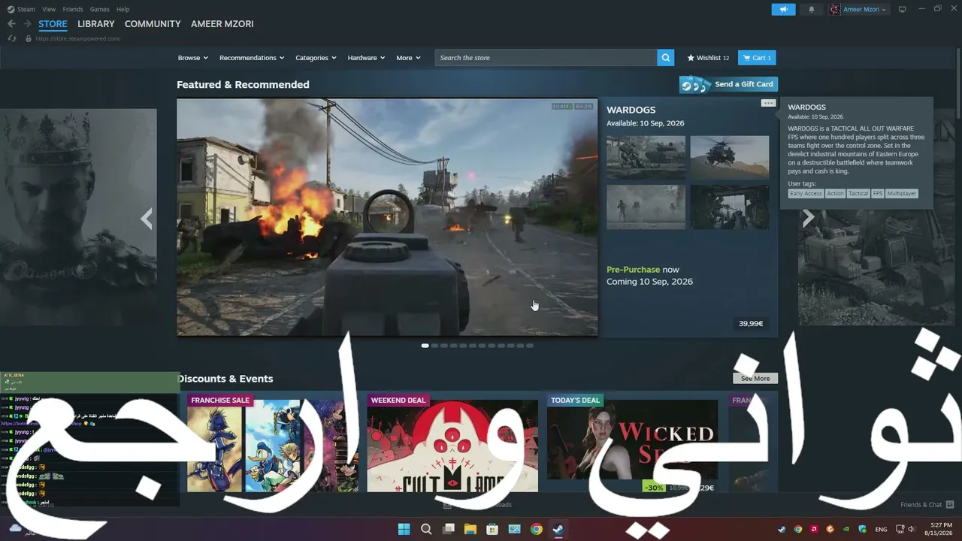Click the magnifier store search button
This screenshot has height=541, width=962.
click(x=665, y=58)
